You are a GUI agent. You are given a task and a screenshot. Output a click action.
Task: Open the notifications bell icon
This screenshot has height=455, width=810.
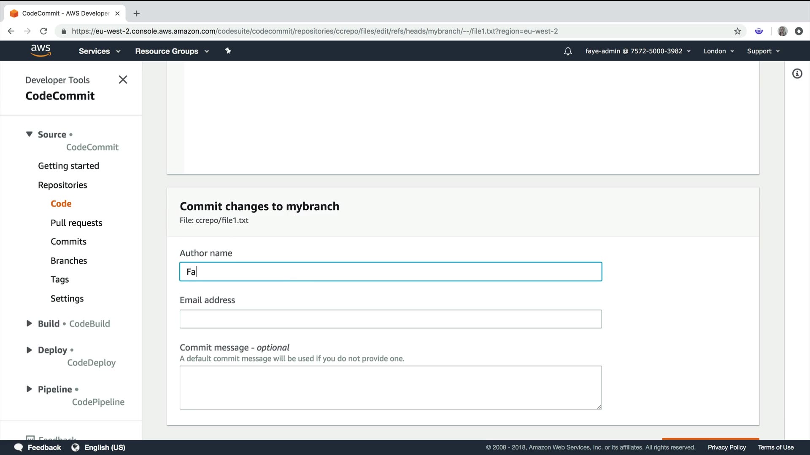[568, 51]
